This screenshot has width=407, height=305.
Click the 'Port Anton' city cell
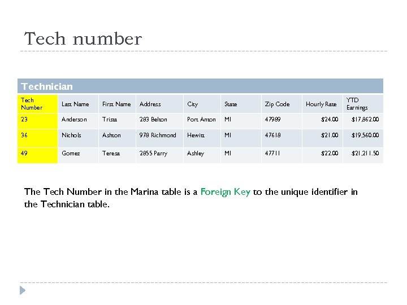tap(201, 119)
